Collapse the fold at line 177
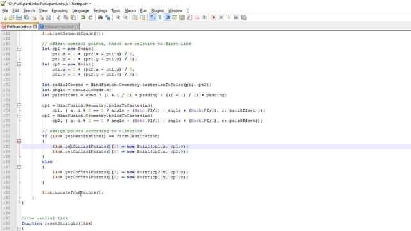The image size is (411, 231). [x=19, y=116]
